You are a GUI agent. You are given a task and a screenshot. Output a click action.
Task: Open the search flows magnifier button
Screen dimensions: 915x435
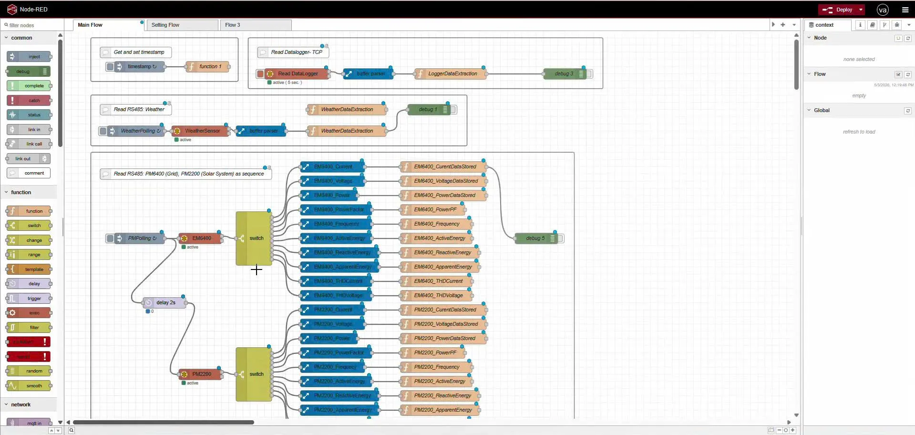pos(71,431)
